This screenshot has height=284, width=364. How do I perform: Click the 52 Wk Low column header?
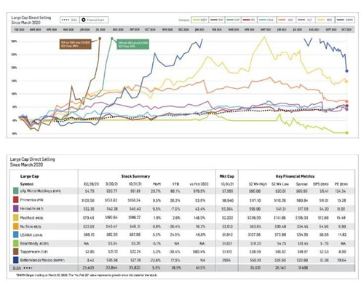(x=280, y=184)
